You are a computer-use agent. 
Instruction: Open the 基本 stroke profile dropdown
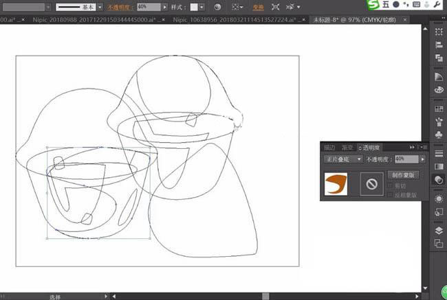[100, 6]
